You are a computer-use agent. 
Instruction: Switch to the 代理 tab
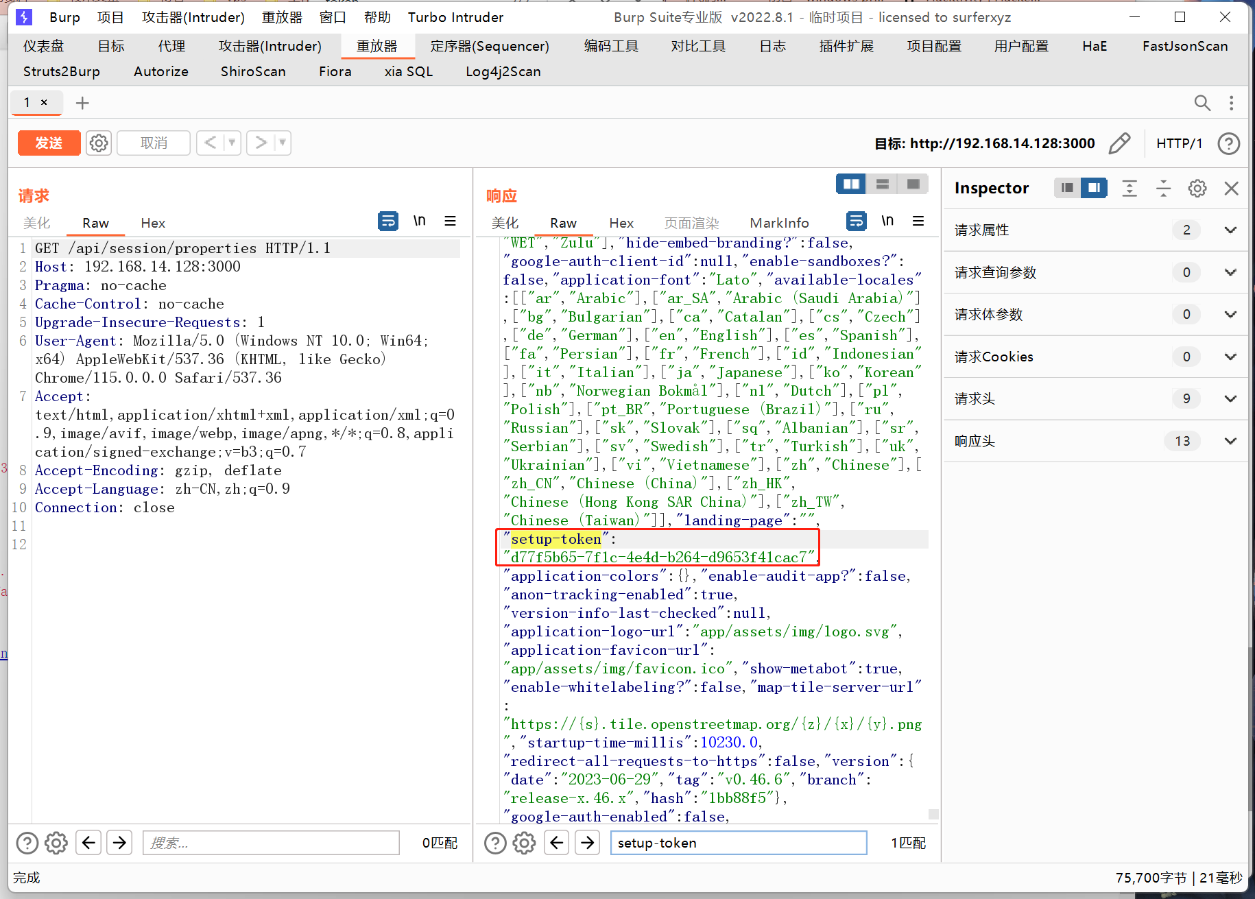click(171, 46)
